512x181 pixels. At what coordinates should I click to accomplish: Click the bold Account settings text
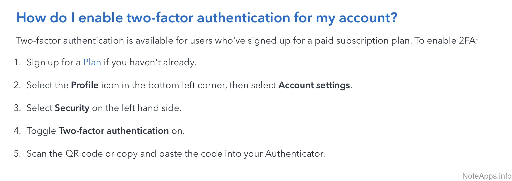pyautogui.click(x=314, y=85)
